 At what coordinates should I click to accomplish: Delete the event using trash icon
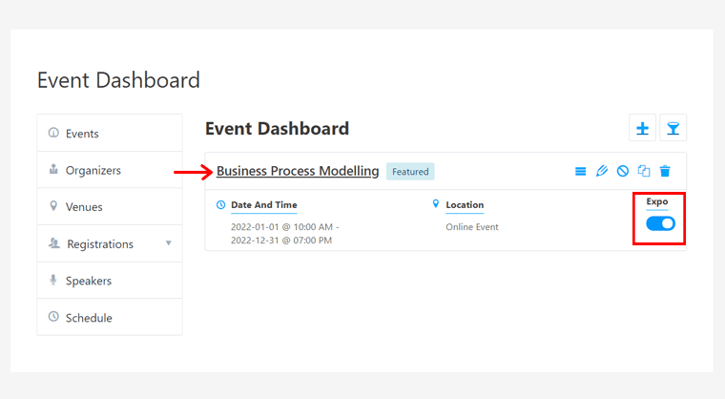click(x=665, y=172)
